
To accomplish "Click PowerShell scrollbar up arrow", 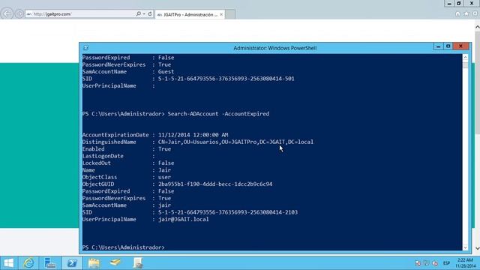I will pyautogui.click(x=465, y=57).
